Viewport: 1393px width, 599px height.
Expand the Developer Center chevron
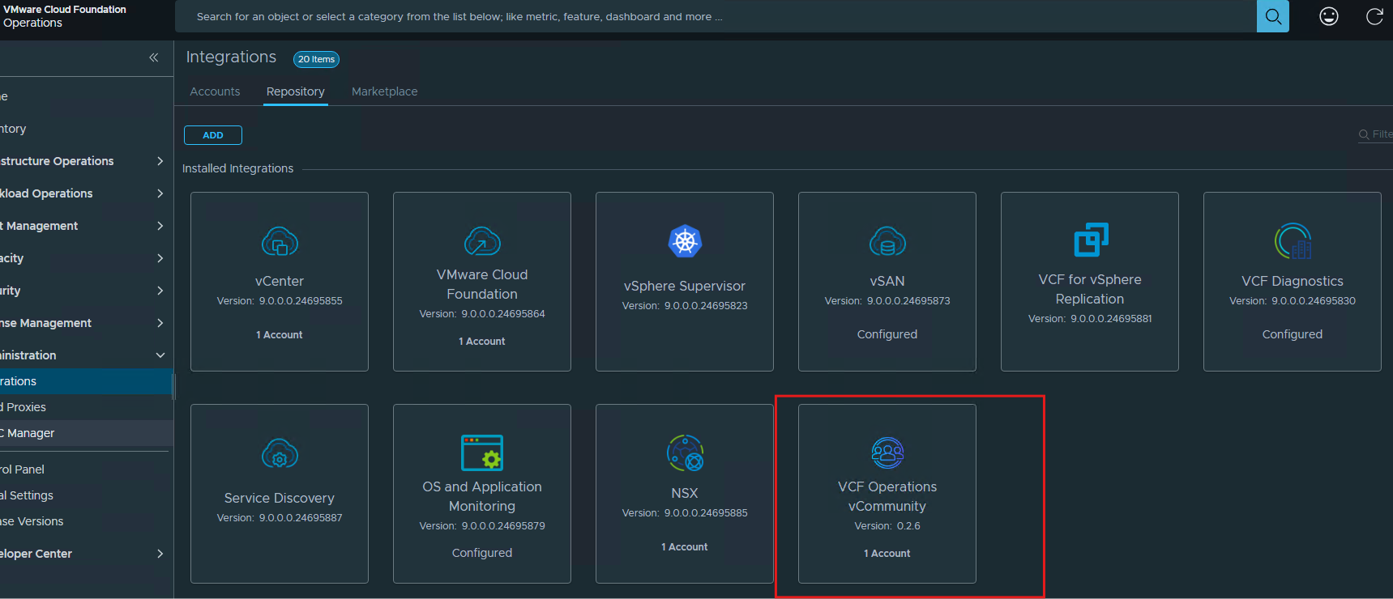coord(160,554)
